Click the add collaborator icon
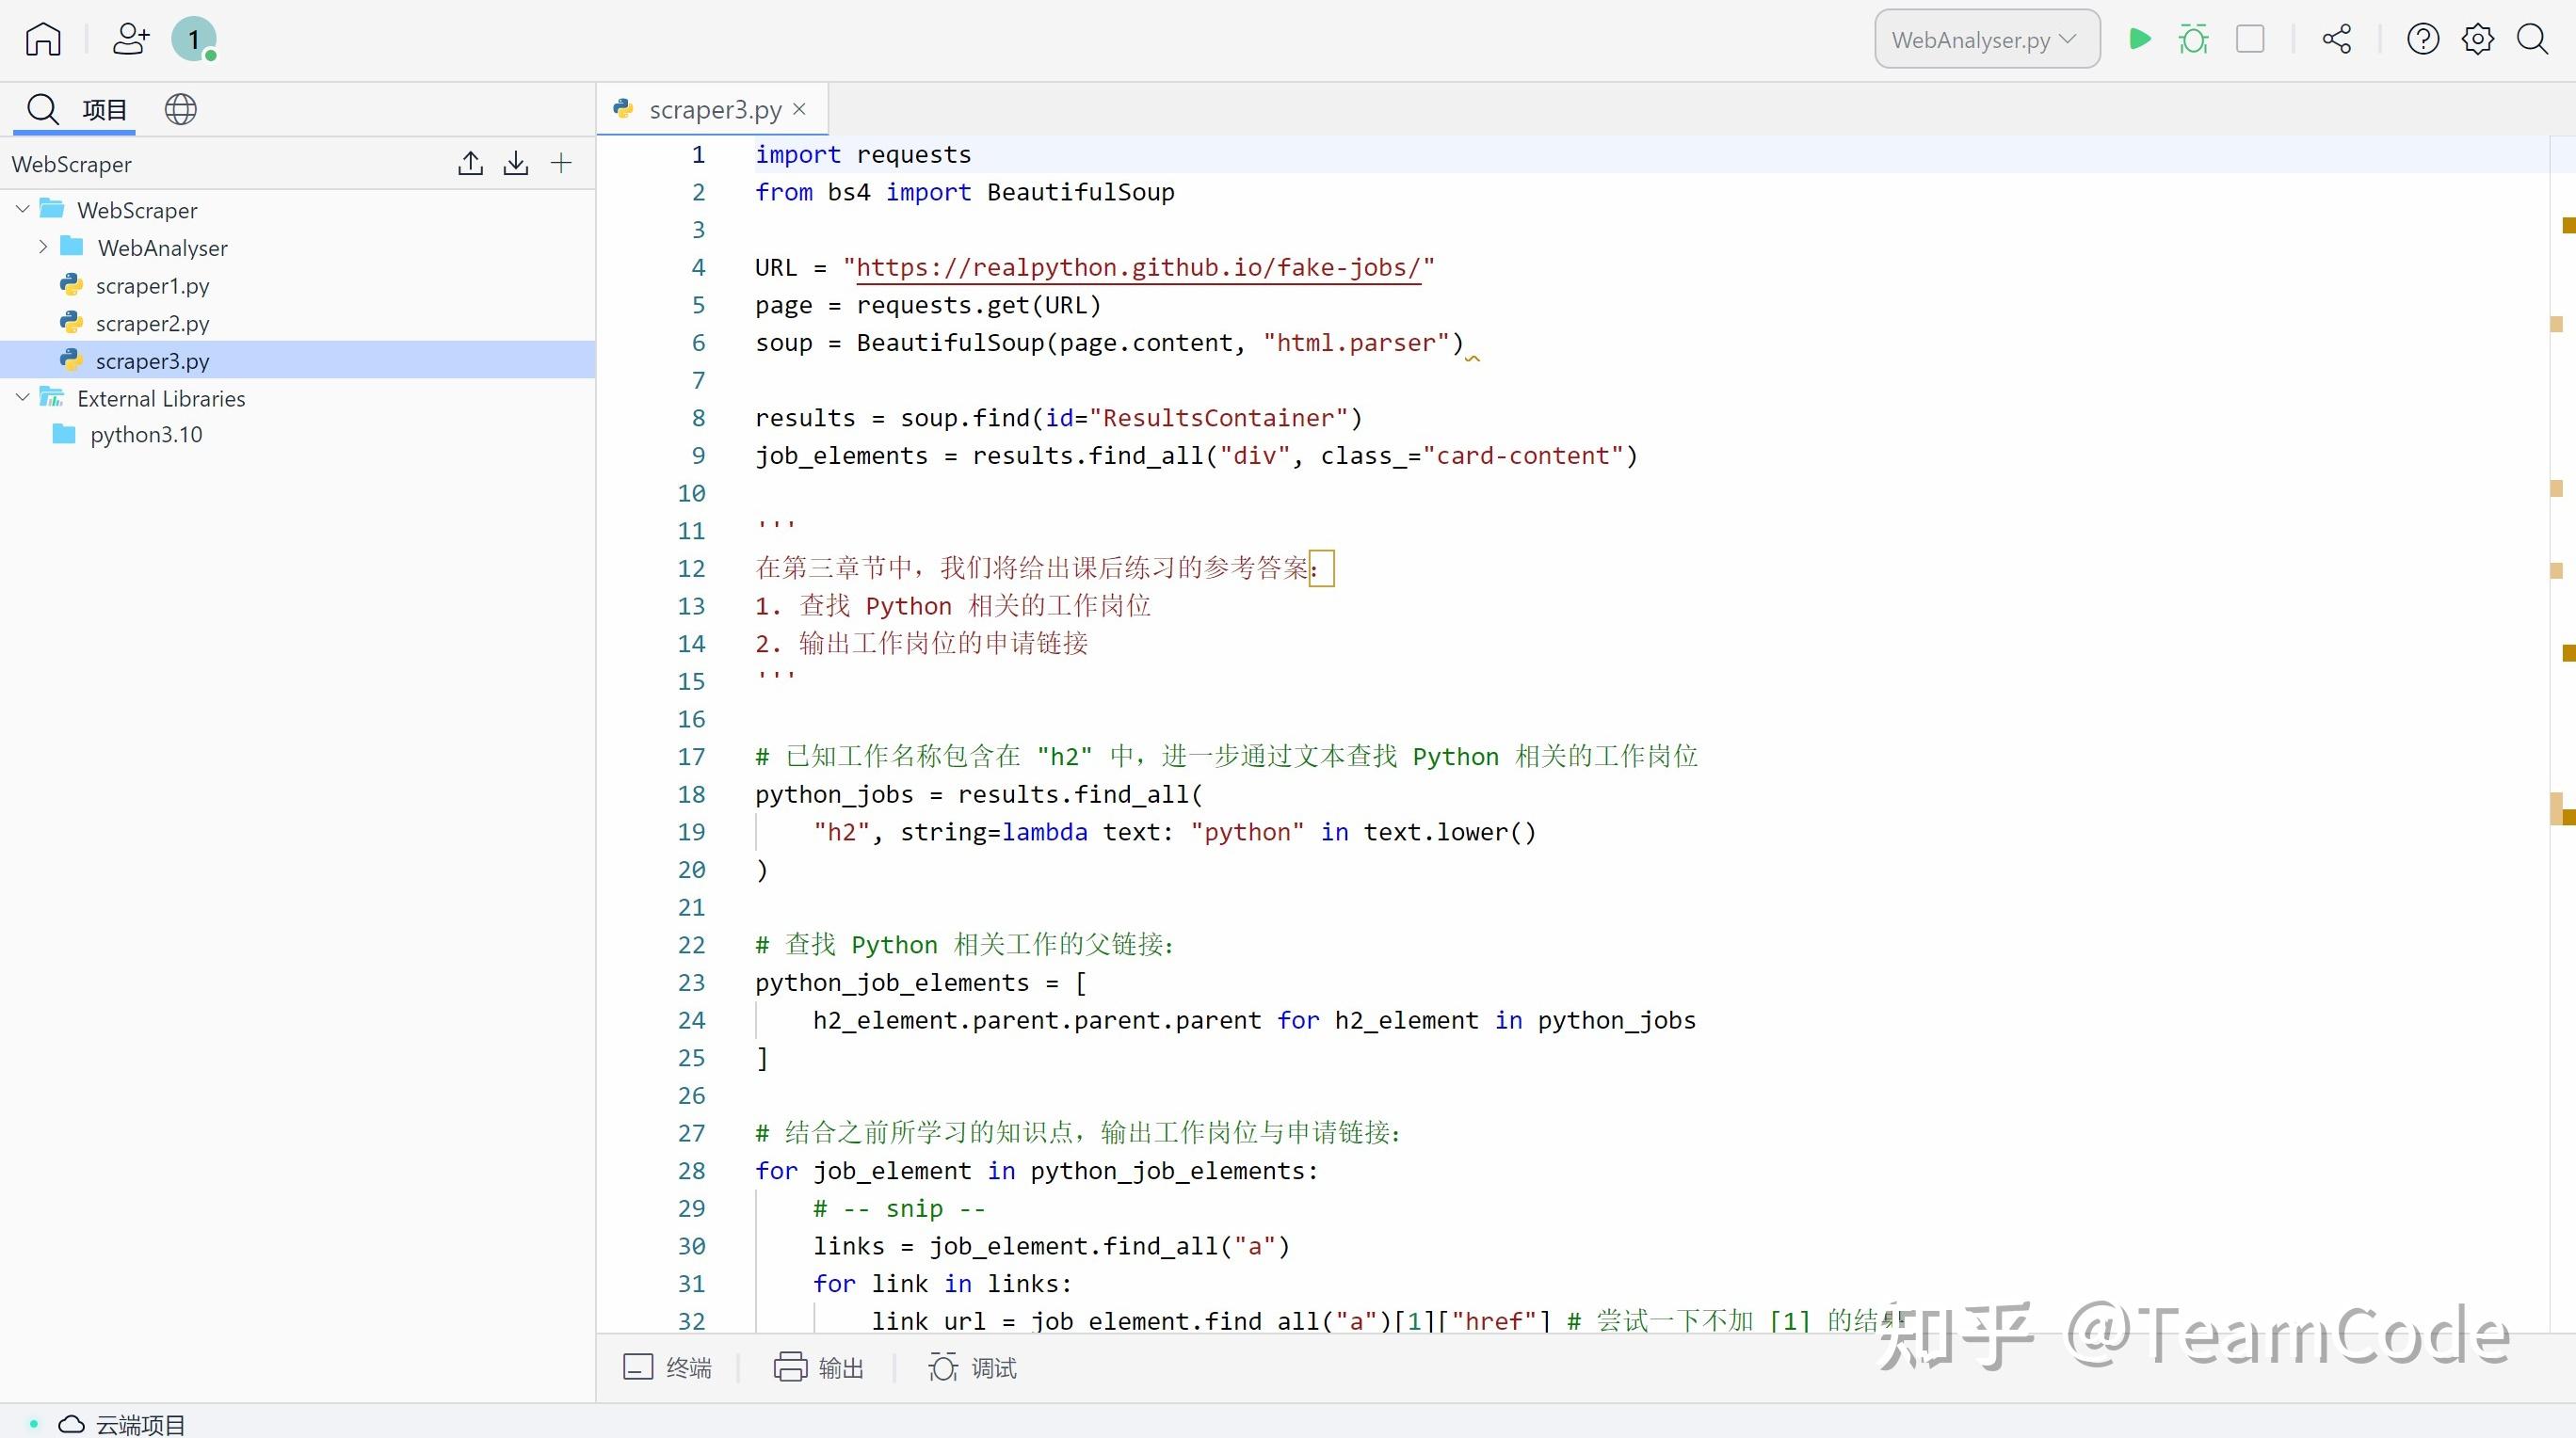This screenshot has width=2576, height=1438. (x=130, y=39)
